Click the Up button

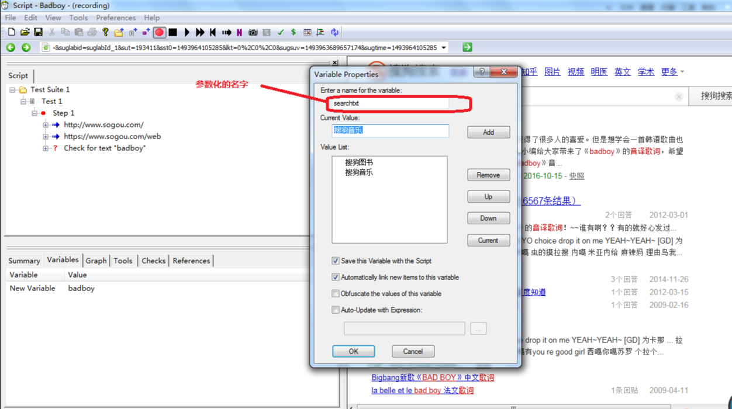[488, 197]
